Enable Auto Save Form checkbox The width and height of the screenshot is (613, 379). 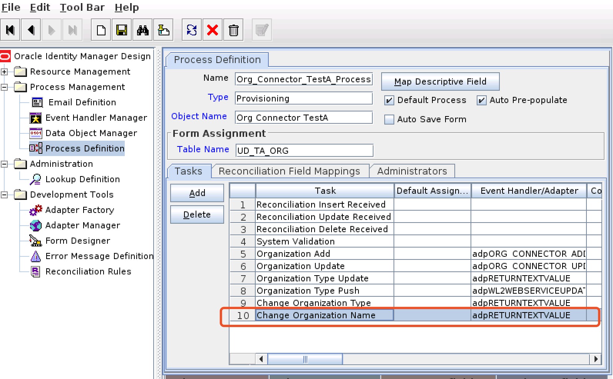point(389,120)
